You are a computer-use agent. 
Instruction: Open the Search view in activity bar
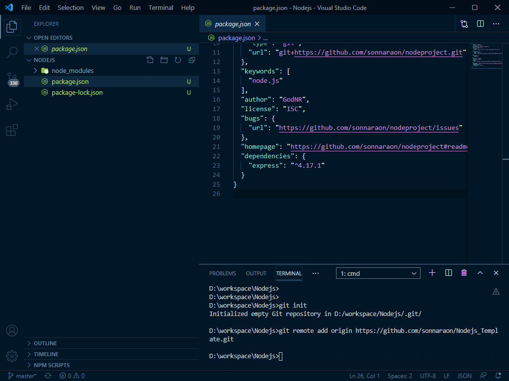pyautogui.click(x=12, y=52)
